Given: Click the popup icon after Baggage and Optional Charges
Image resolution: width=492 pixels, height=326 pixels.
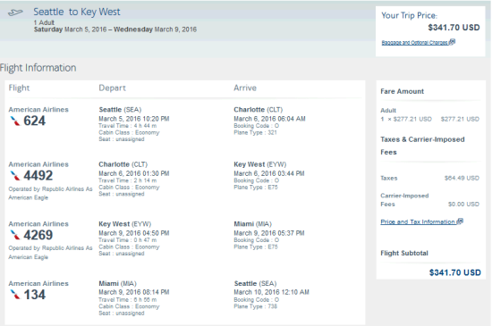Looking at the screenshot, I should coord(452,42).
